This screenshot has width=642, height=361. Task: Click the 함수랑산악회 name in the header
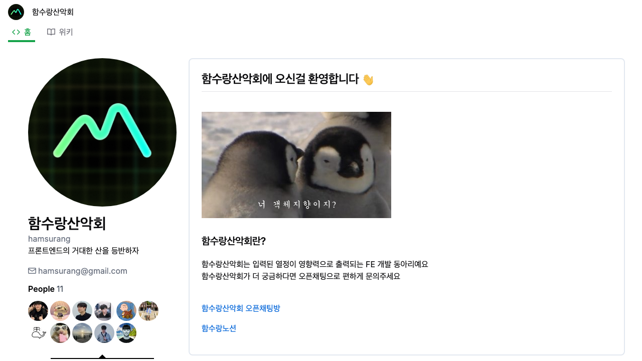click(x=53, y=12)
